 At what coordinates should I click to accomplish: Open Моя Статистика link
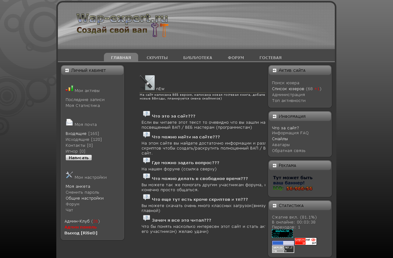(x=83, y=106)
